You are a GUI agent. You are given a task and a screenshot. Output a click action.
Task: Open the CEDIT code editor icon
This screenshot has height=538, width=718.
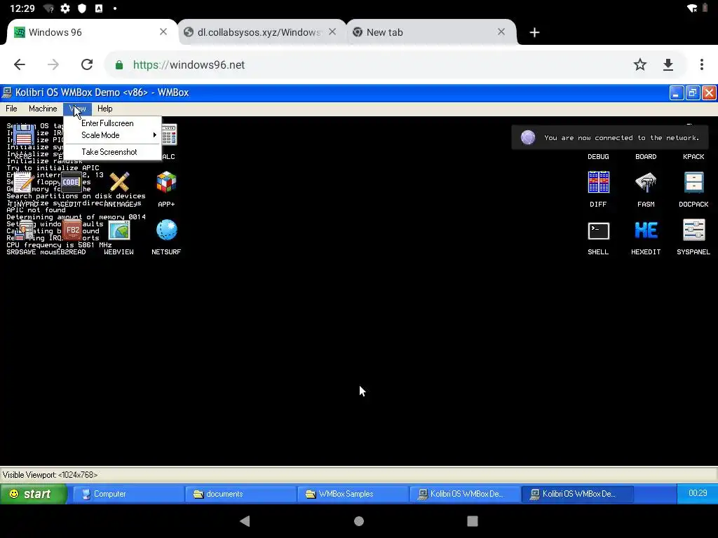(71, 182)
